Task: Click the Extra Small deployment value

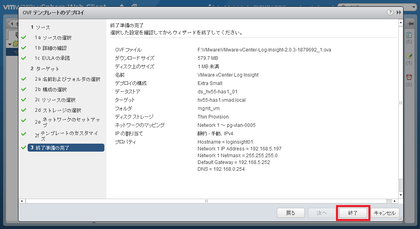Action: point(210,83)
